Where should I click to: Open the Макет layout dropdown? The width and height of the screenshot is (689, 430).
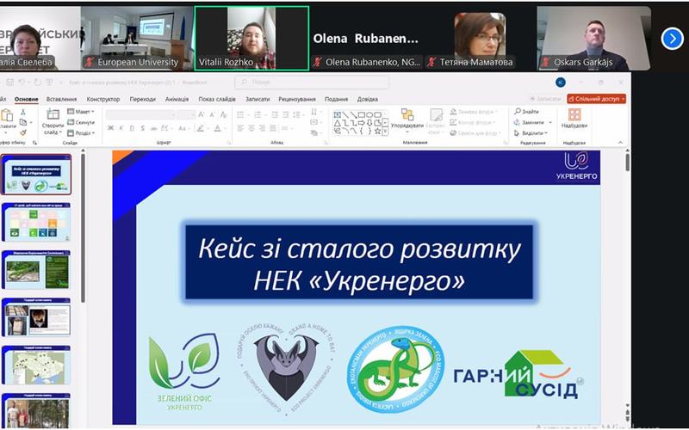[x=81, y=112]
